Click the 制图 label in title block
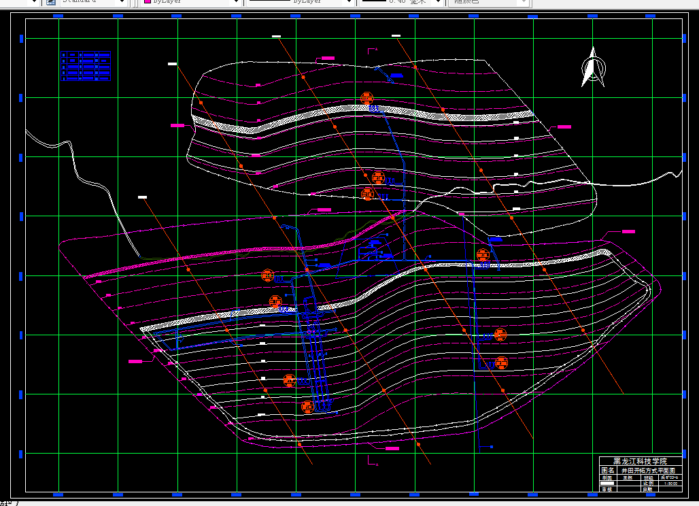The width and height of the screenshot is (699, 506). [607, 478]
